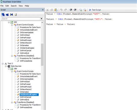Click the tree scrollbar up arrow
The height and width of the screenshot is (110, 137).
pos(42,22)
